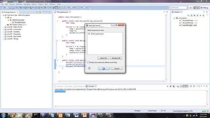The height and width of the screenshot is (118, 210).
Task: Toggle the Mark Occurrences toolbar button
Action: pyautogui.click(x=56, y=8)
